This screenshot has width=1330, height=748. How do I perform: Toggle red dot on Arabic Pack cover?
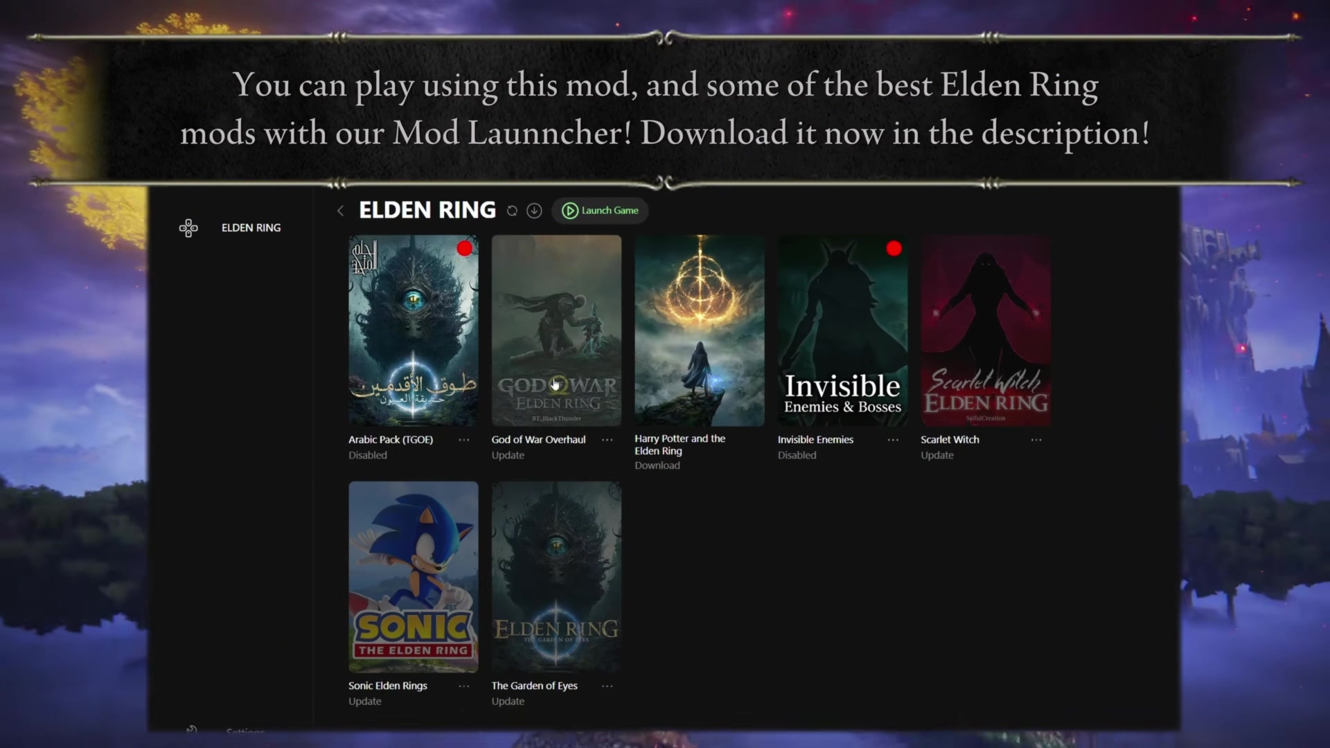(x=464, y=249)
